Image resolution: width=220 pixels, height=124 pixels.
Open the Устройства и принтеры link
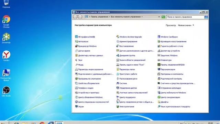click(x=89, y=93)
